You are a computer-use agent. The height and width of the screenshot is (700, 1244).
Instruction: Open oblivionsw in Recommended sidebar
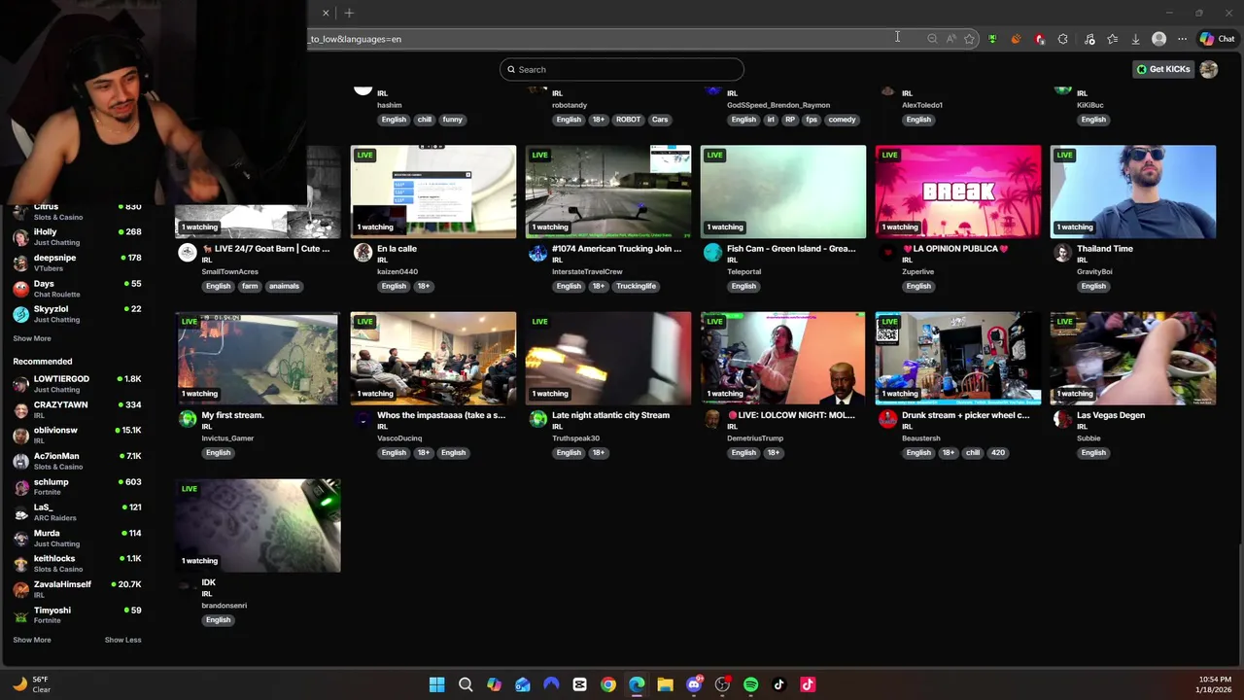77,435
